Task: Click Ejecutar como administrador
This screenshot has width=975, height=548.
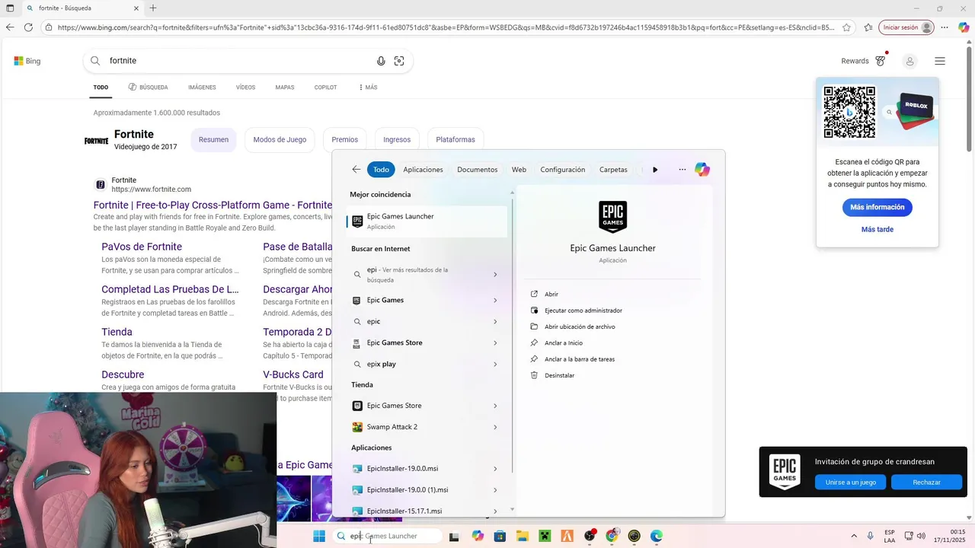Action: [583, 311]
